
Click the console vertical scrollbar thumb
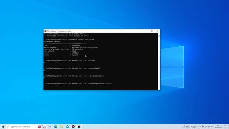click(x=159, y=36)
